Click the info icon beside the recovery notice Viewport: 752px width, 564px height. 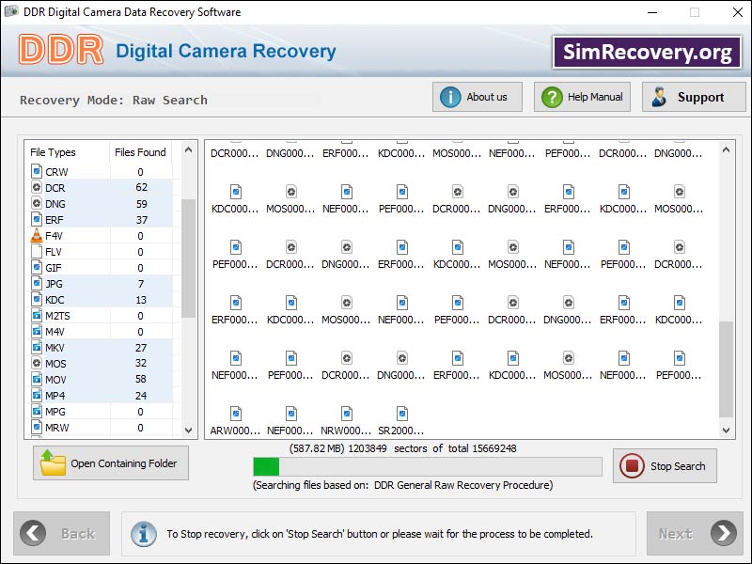[x=144, y=533]
